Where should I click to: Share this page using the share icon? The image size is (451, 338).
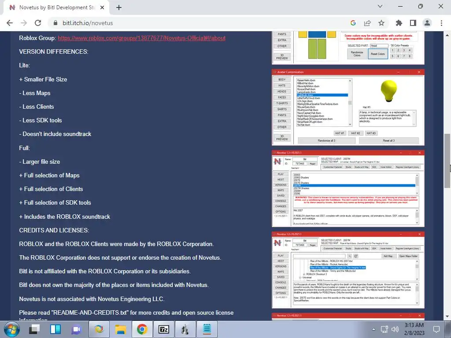pyautogui.click(x=367, y=23)
